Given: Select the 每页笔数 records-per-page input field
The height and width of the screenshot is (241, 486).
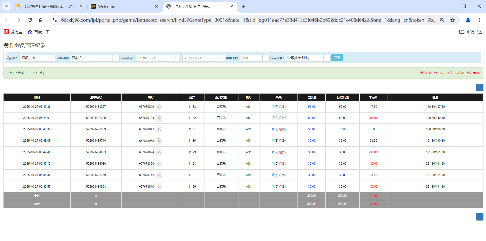Looking at the screenshot, I should 251,58.
